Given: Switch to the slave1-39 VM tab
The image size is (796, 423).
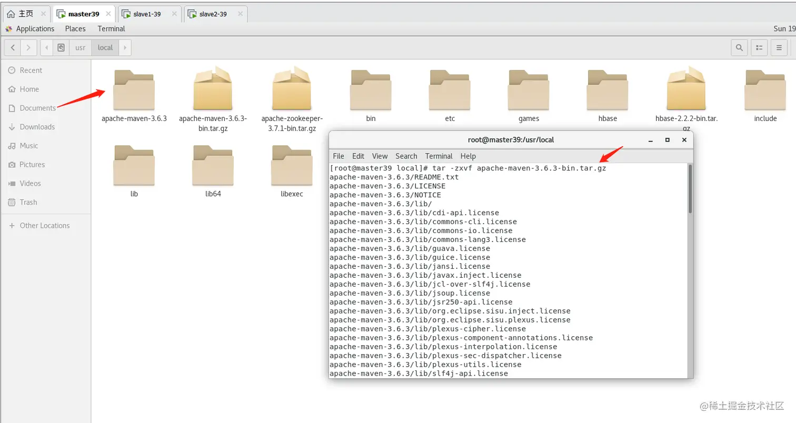Looking at the screenshot, I should (x=150, y=14).
